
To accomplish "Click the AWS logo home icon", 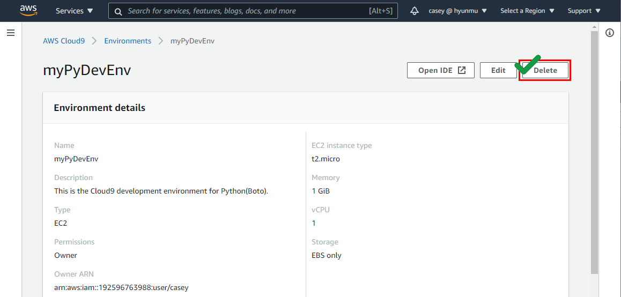I will [x=28, y=11].
